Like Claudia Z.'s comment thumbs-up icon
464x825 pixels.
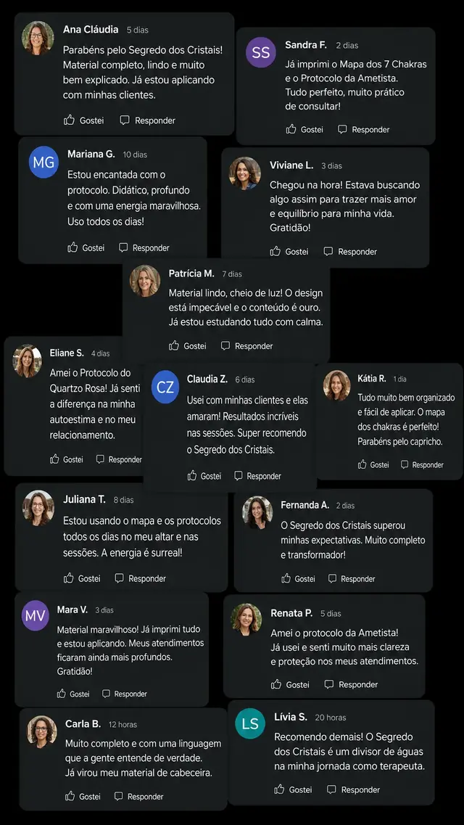pyautogui.click(x=192, y=476)
